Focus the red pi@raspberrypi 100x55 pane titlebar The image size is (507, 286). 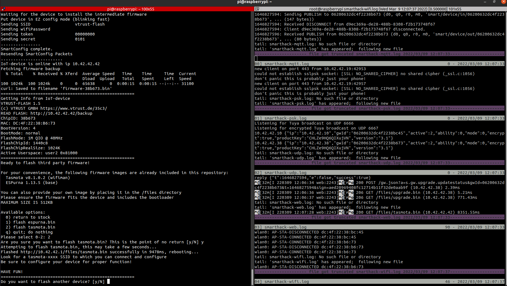click(131, 9)
